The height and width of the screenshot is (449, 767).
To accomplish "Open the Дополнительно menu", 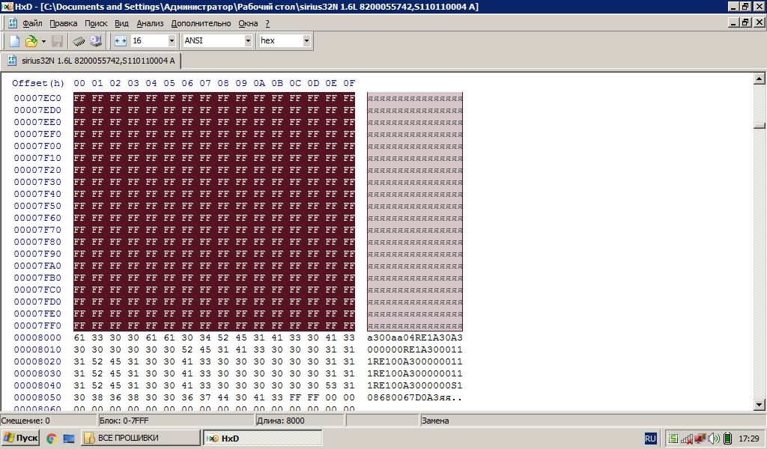I will tap(201, 23).
